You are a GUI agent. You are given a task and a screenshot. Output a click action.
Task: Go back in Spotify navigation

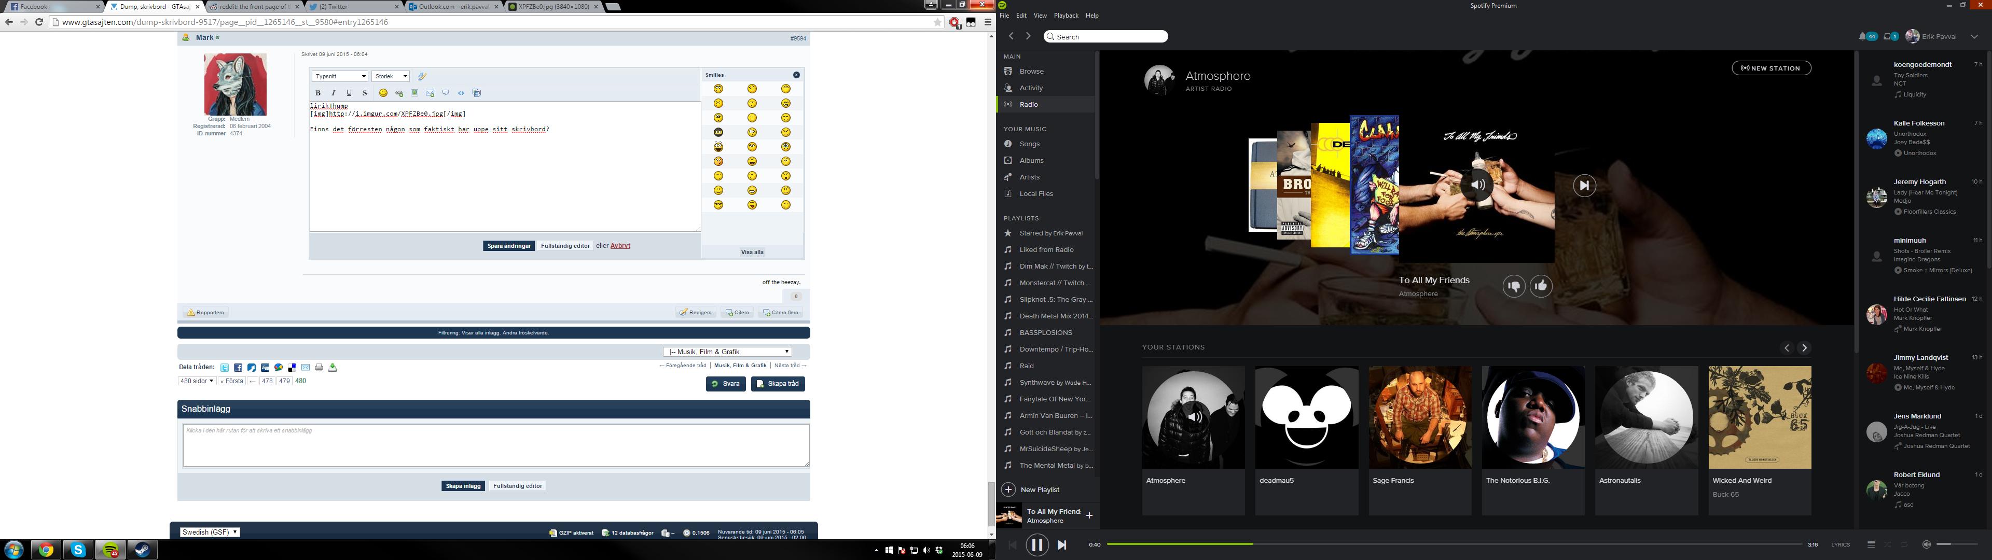click(1011, 36)
